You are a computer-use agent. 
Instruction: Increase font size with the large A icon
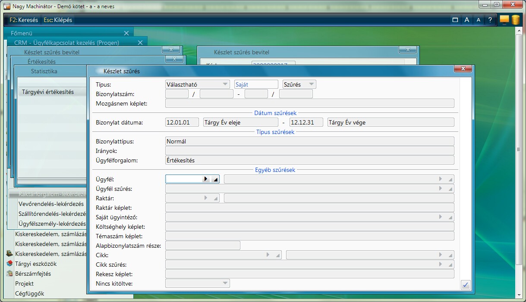466,20
